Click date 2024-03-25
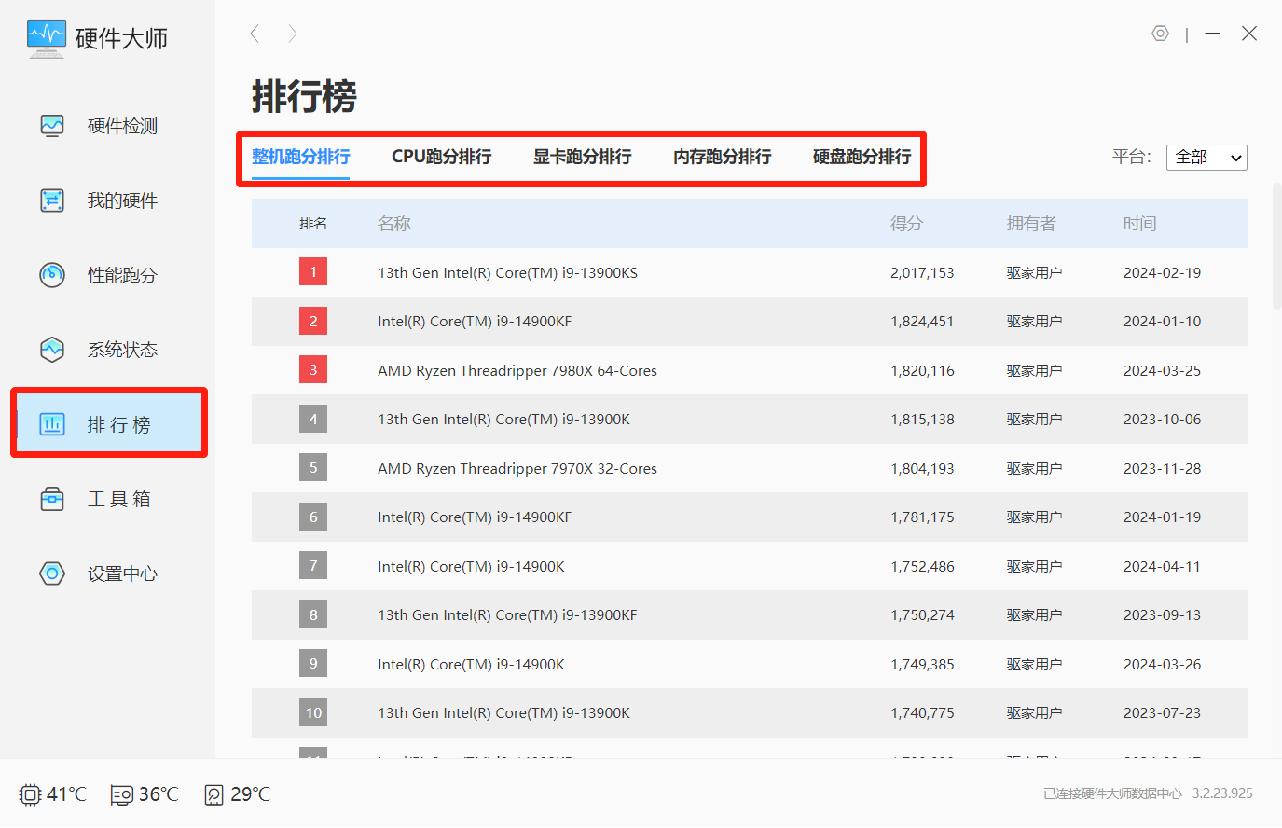Screen dimensions: 1282x828 [x=1162, y=371]
